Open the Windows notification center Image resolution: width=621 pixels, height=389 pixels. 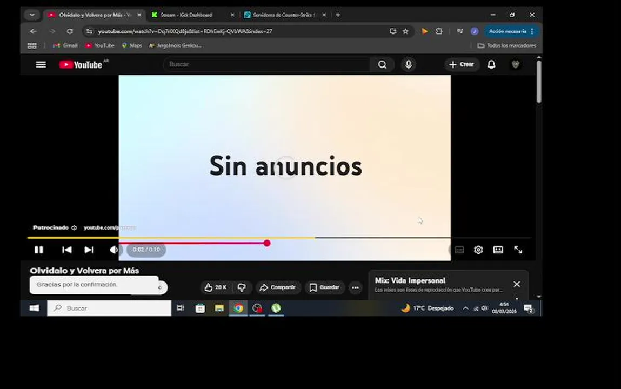529,308
